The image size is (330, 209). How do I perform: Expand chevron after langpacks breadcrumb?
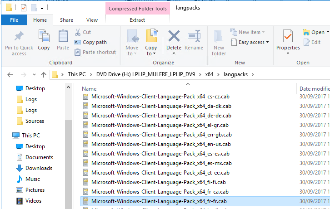tap(253, 74)
